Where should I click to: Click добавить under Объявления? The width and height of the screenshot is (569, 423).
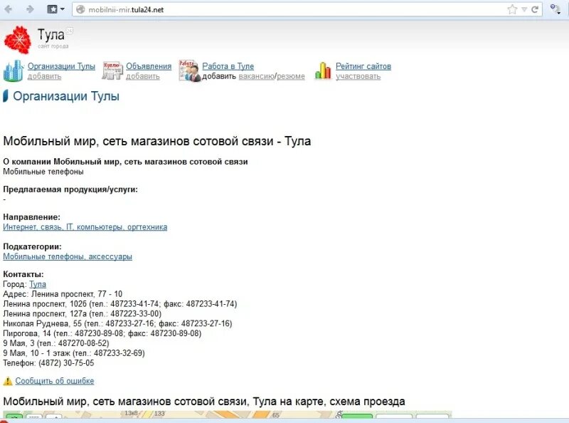pos(143,76)
